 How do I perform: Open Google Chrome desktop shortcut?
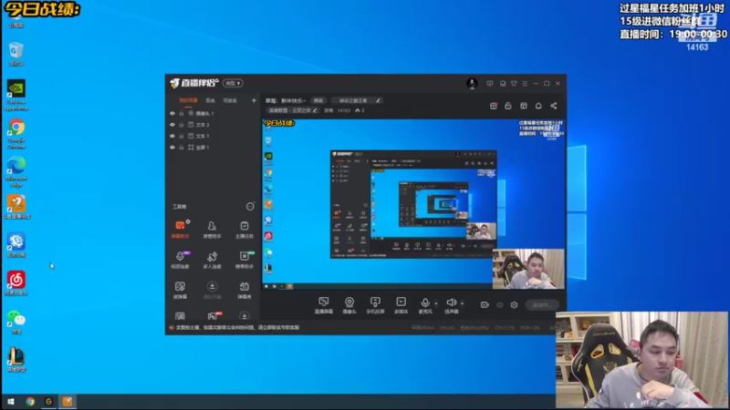(16, 134)
